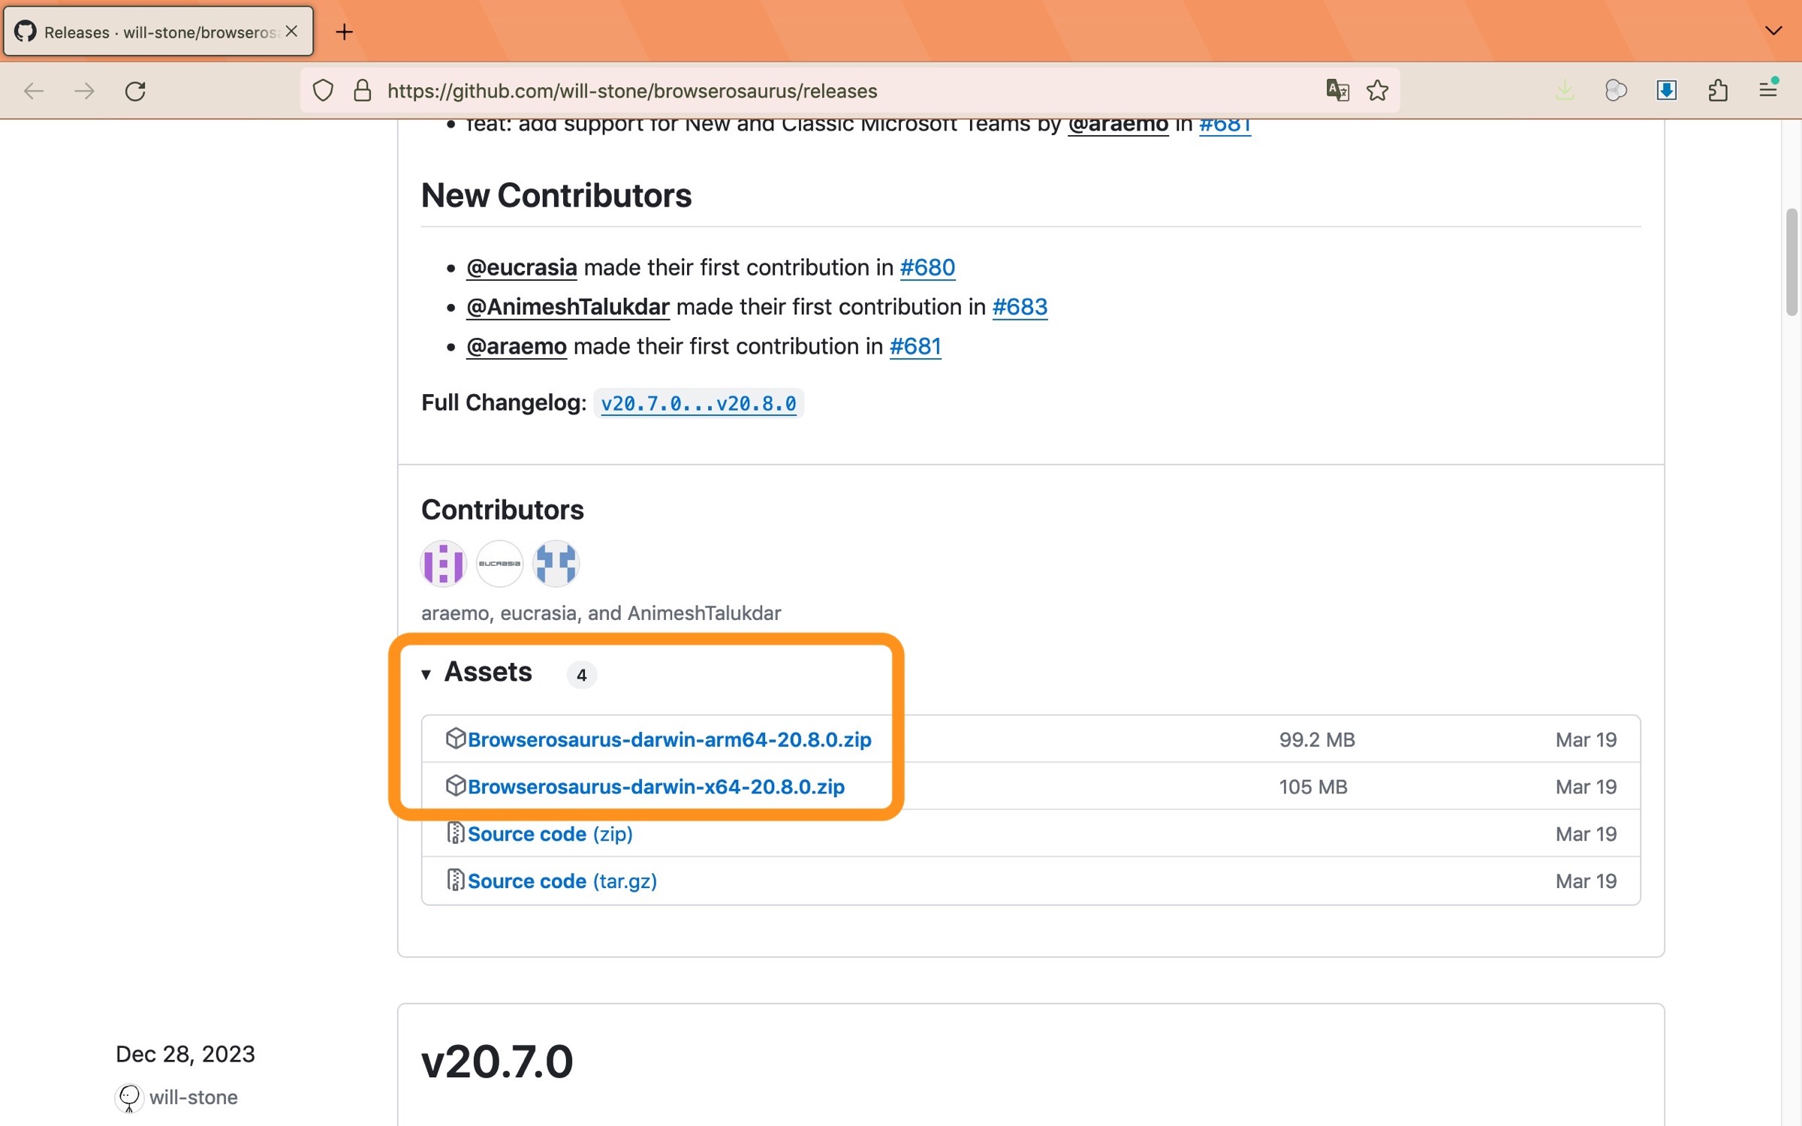Download Source code (tar.gz)
This screenshot has width=1802, height=1126.
pyautogui.click(x=562, y=881)
